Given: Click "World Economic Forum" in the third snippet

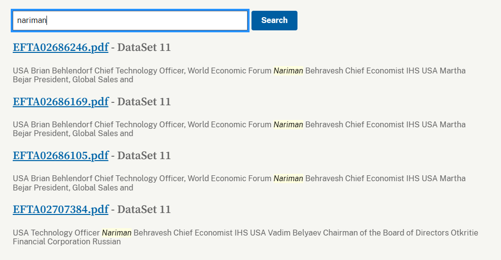Looking at the screenshot, I should (x=229, y=179).
